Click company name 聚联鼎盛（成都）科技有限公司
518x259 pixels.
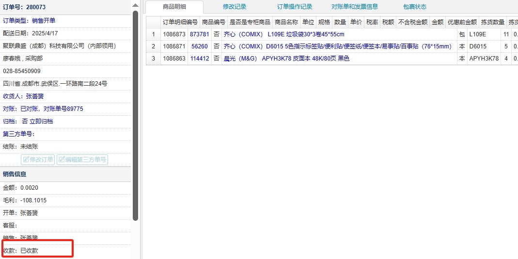[x=60, y=46]
